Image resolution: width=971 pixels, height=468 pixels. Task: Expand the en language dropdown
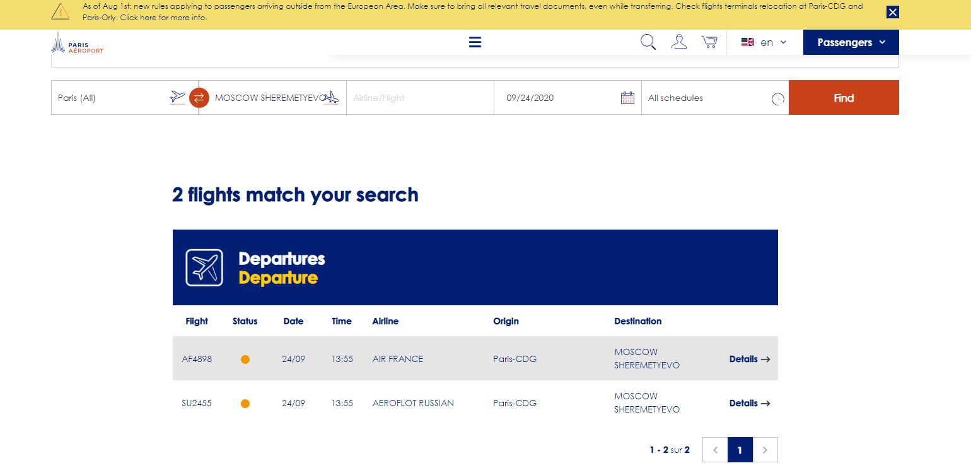[x=764, y=42]
